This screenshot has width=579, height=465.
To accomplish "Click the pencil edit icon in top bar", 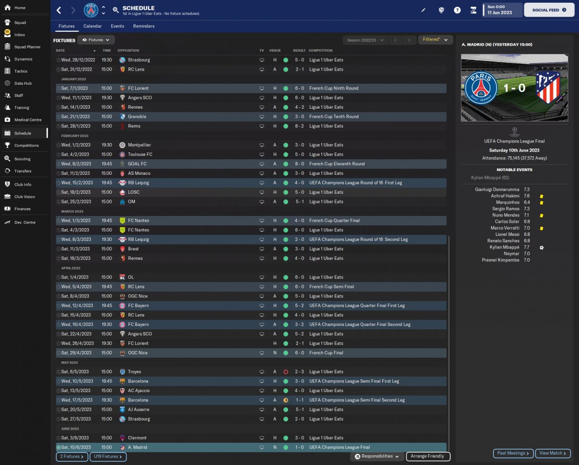I will (x=423, y=10).
